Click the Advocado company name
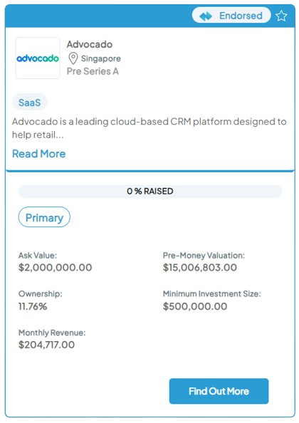The width and height of the screenshot is (299, 423). (90, 44)
